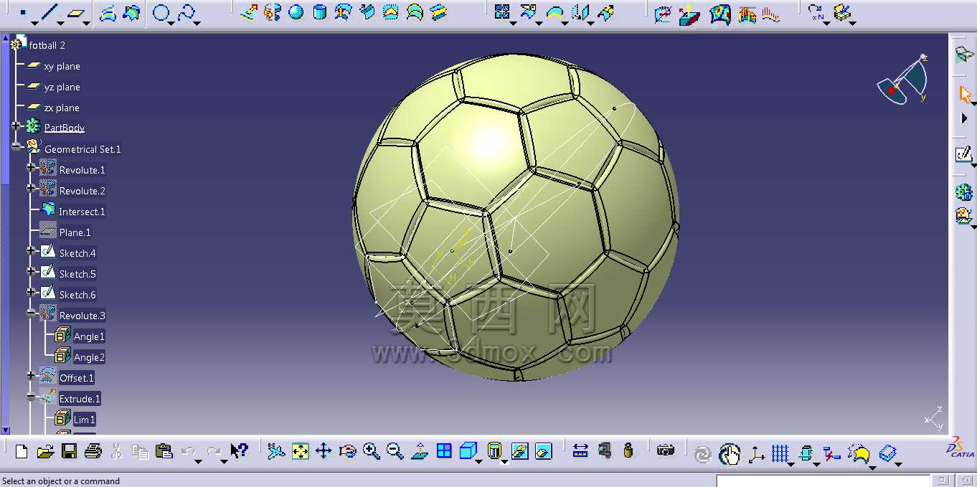The width and height of the screenshot is (977, 487).
Task: Select the Plane creation tool
Action: [75, 12]
